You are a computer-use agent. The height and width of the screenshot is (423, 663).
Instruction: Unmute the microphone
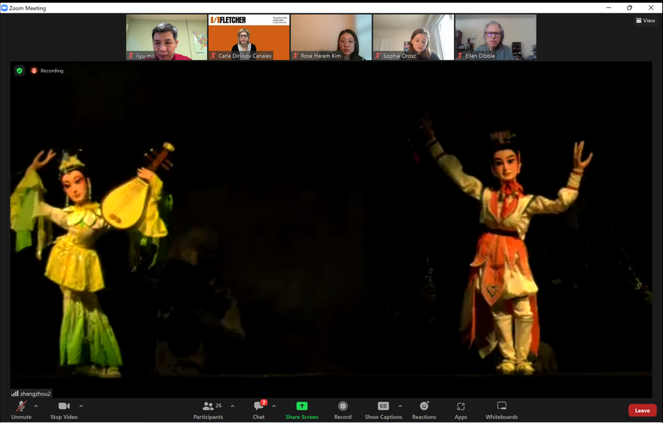coord(21,410)
